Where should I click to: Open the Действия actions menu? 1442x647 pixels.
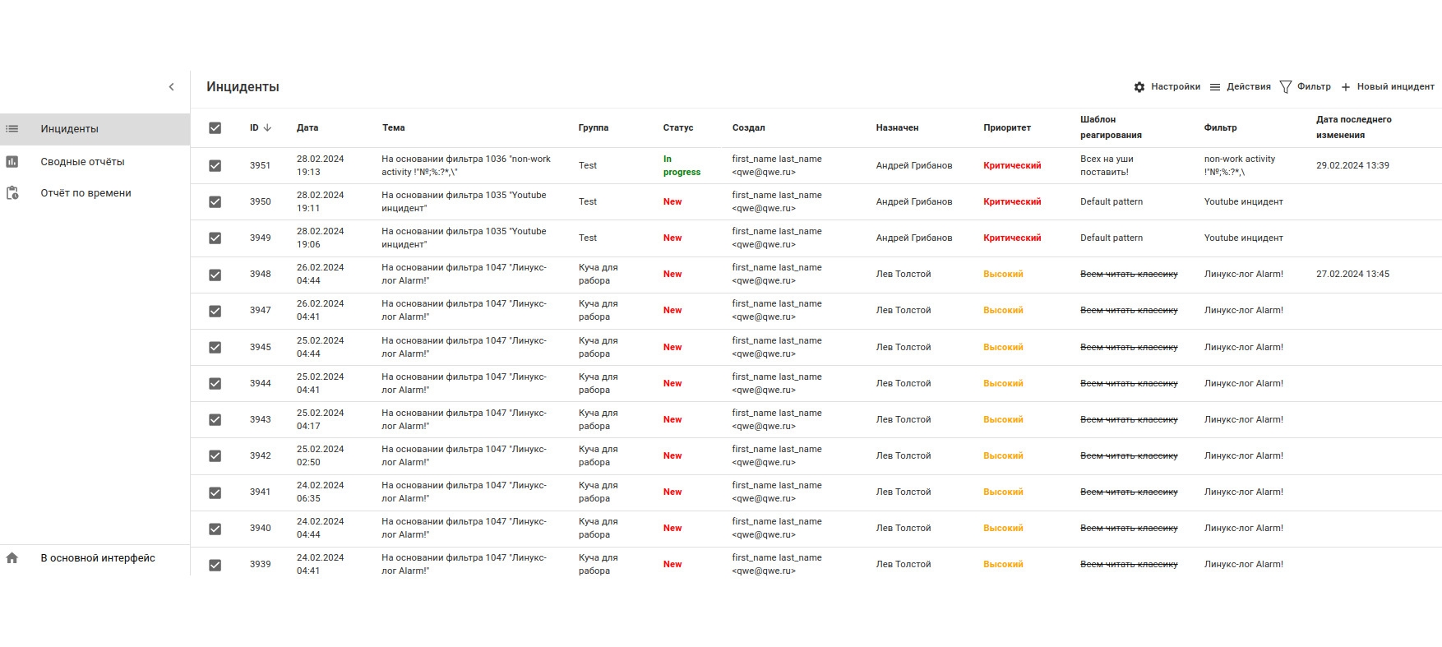1240,87
